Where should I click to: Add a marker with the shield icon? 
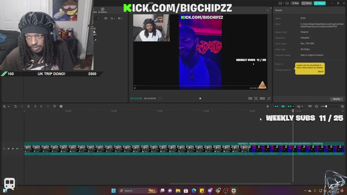(x=54, y=106)
